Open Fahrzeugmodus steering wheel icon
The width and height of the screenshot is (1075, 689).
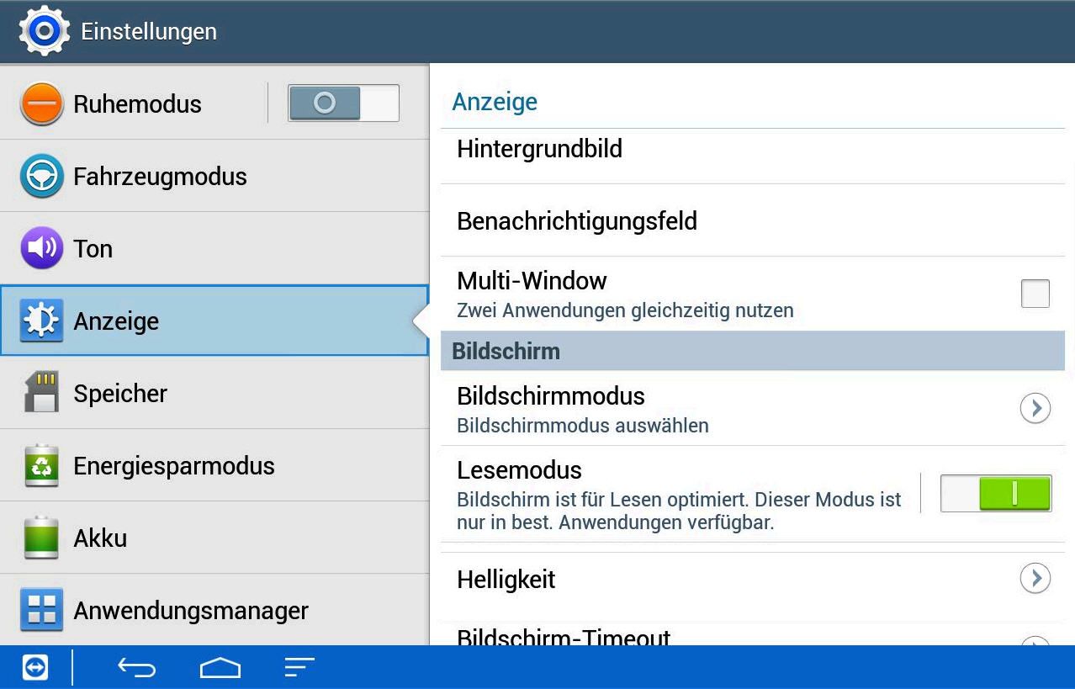coord(41,176)
